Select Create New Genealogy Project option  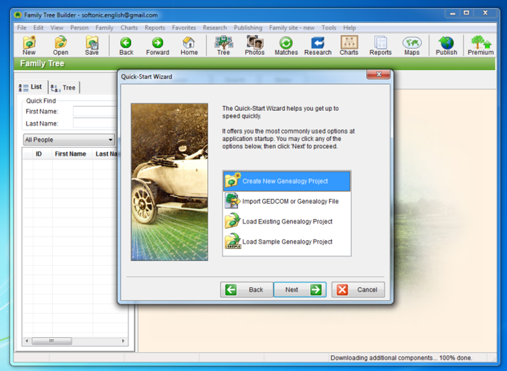(286, 182)
